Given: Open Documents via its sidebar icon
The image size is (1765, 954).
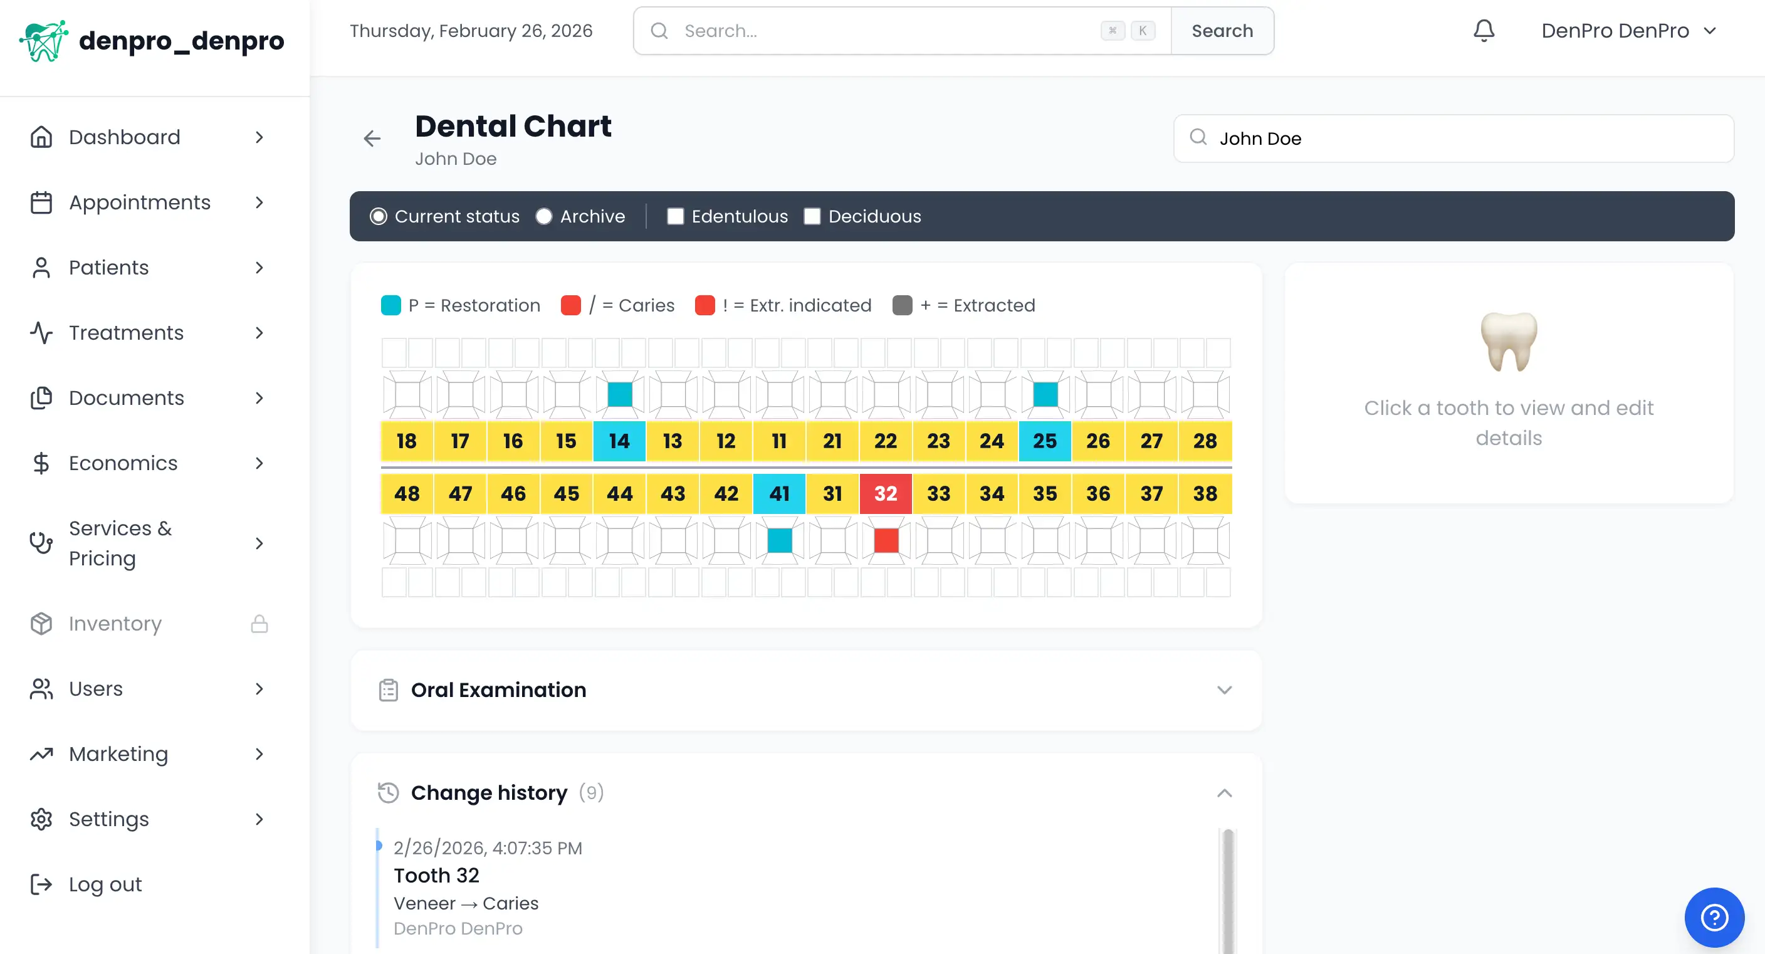Looking at the screenshot, I should point(41,397).
